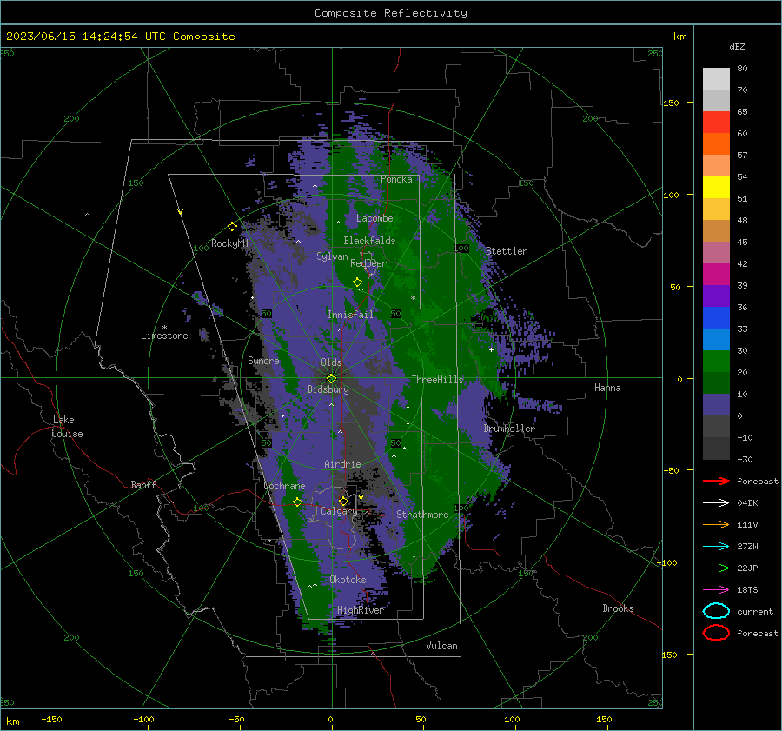Click the RedDeer city label

point(368,263)
